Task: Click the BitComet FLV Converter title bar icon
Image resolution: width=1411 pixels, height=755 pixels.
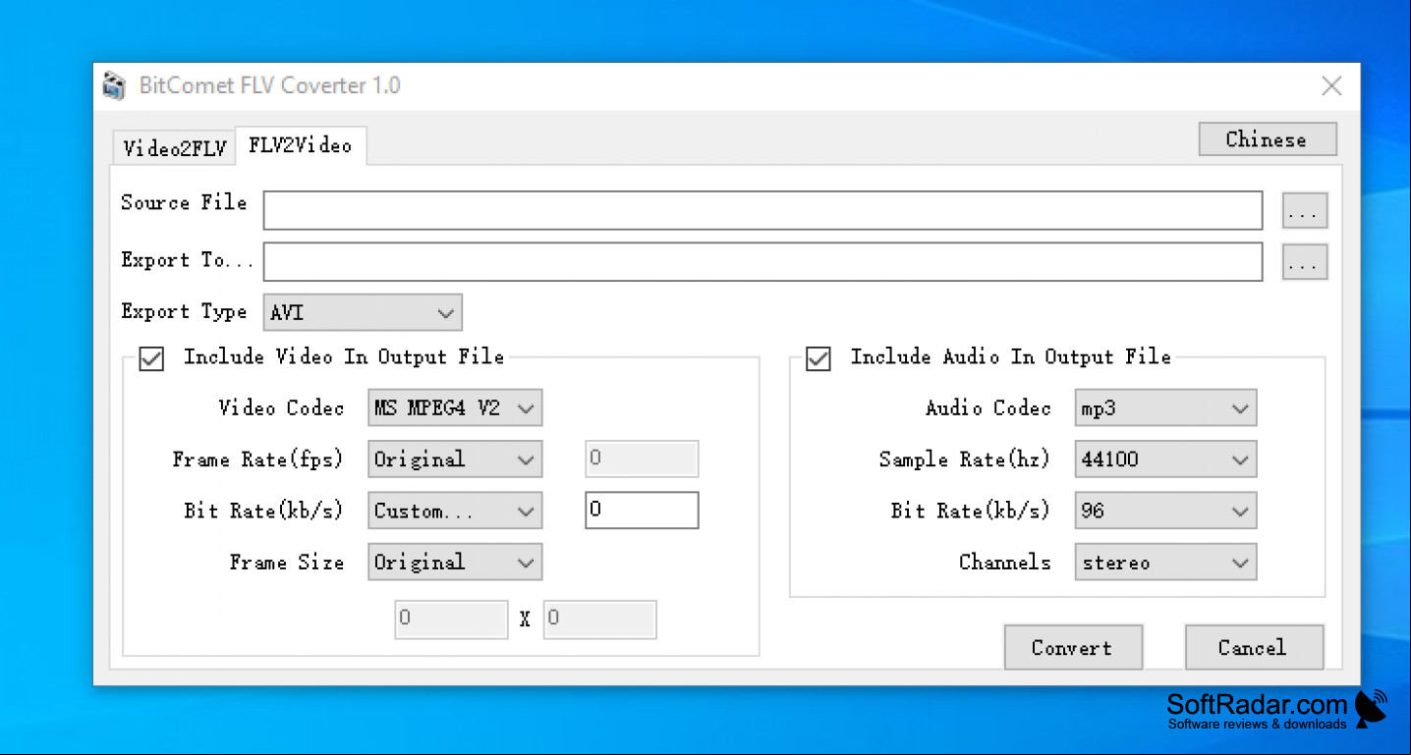Action: point(115,86)
